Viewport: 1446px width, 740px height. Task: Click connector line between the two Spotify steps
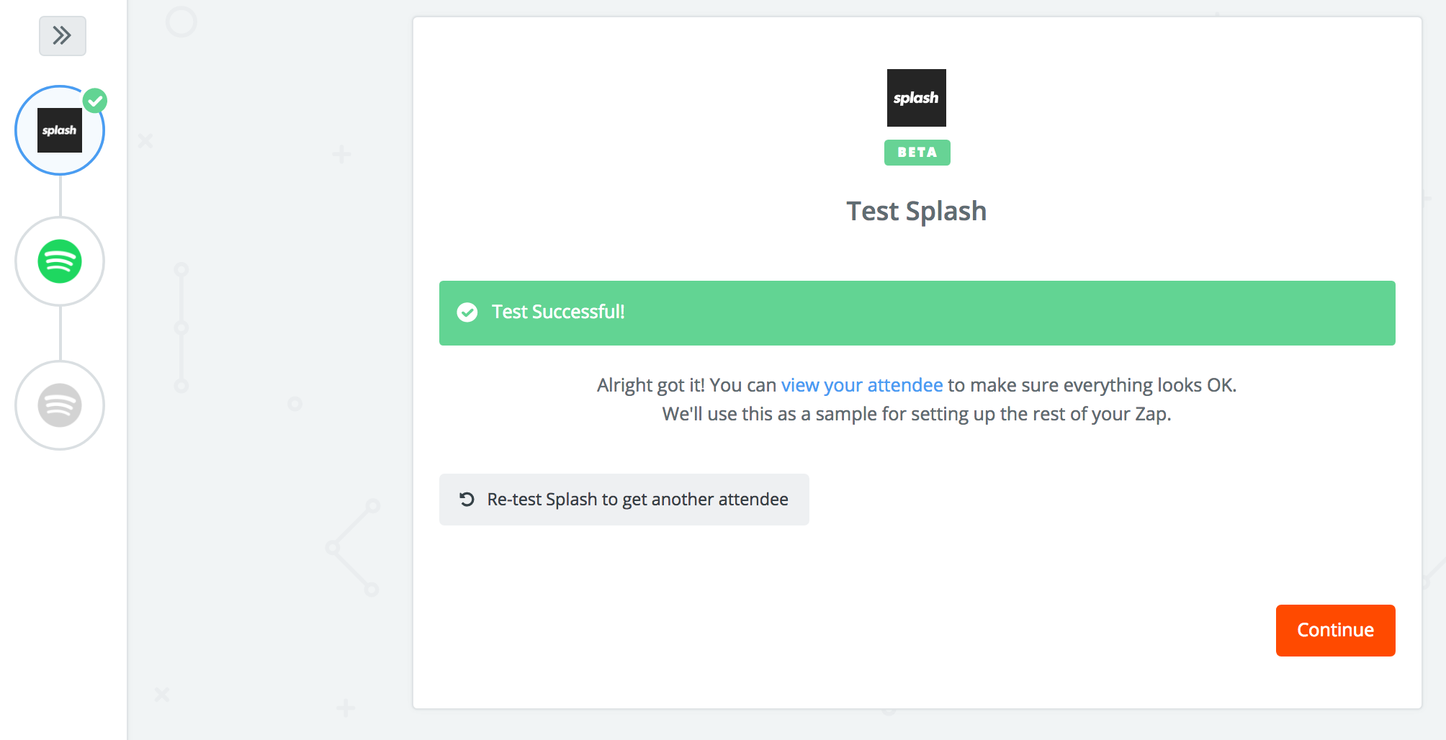(x=60, y=333)
